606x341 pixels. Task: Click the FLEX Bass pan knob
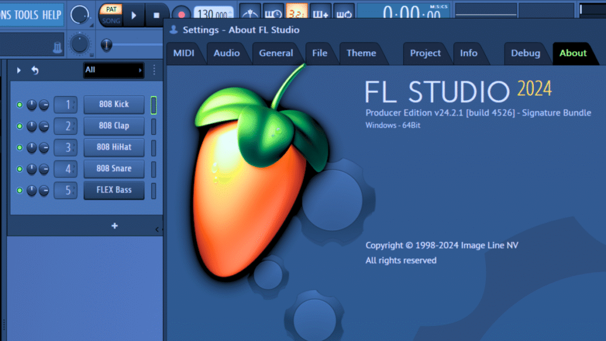coord(32,190)
